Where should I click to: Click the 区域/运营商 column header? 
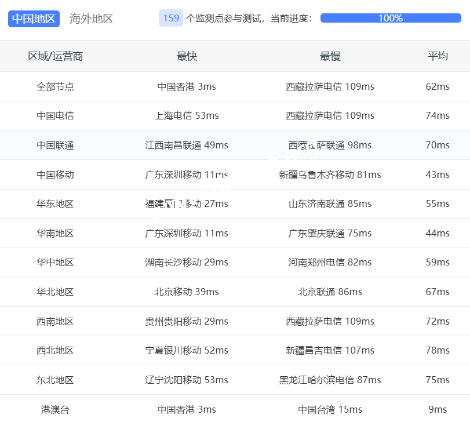(56, 56)
